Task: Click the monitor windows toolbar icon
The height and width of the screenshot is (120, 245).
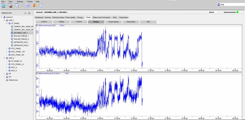Action: click(3, 5)
